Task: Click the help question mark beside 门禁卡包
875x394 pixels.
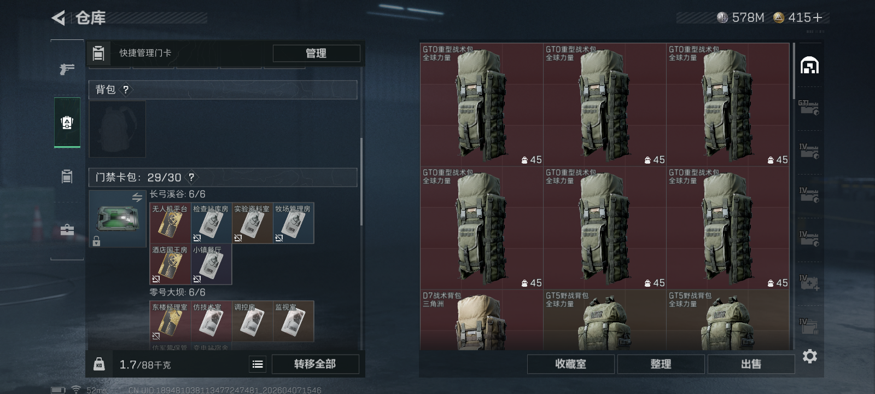Action: pos(191,177)
